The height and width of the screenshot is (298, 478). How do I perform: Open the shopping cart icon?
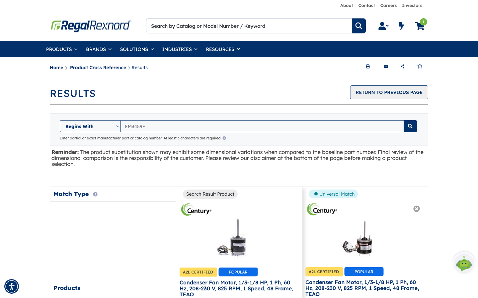(420, 25)
